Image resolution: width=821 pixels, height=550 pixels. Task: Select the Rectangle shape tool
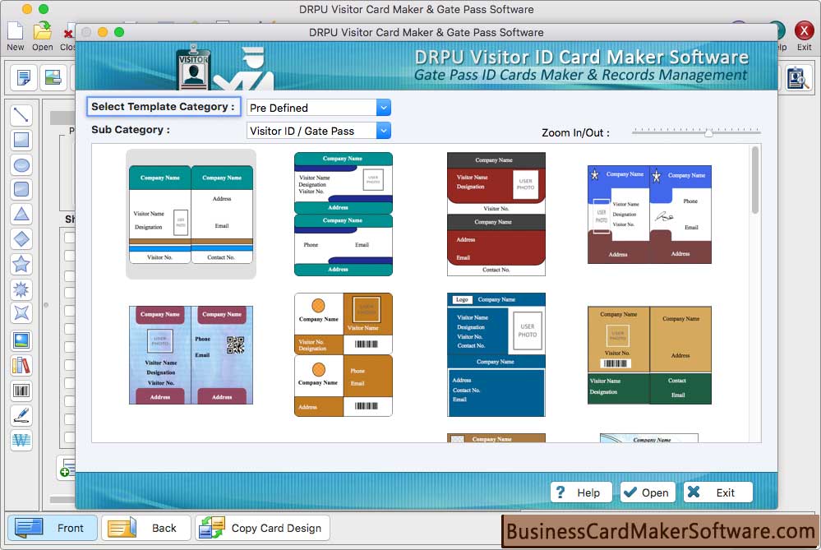(21, 140)
